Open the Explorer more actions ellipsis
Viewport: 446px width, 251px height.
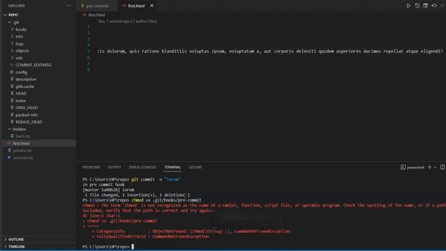[x=69, y=6]
